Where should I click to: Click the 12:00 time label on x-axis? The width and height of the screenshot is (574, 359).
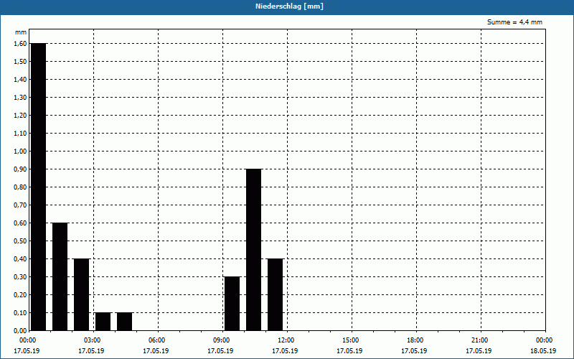pyautogui.click(x=286, y=340)
